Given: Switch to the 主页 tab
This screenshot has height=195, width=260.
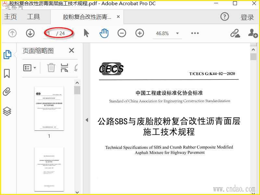Looking at the screenshot, I should point(10,17).
